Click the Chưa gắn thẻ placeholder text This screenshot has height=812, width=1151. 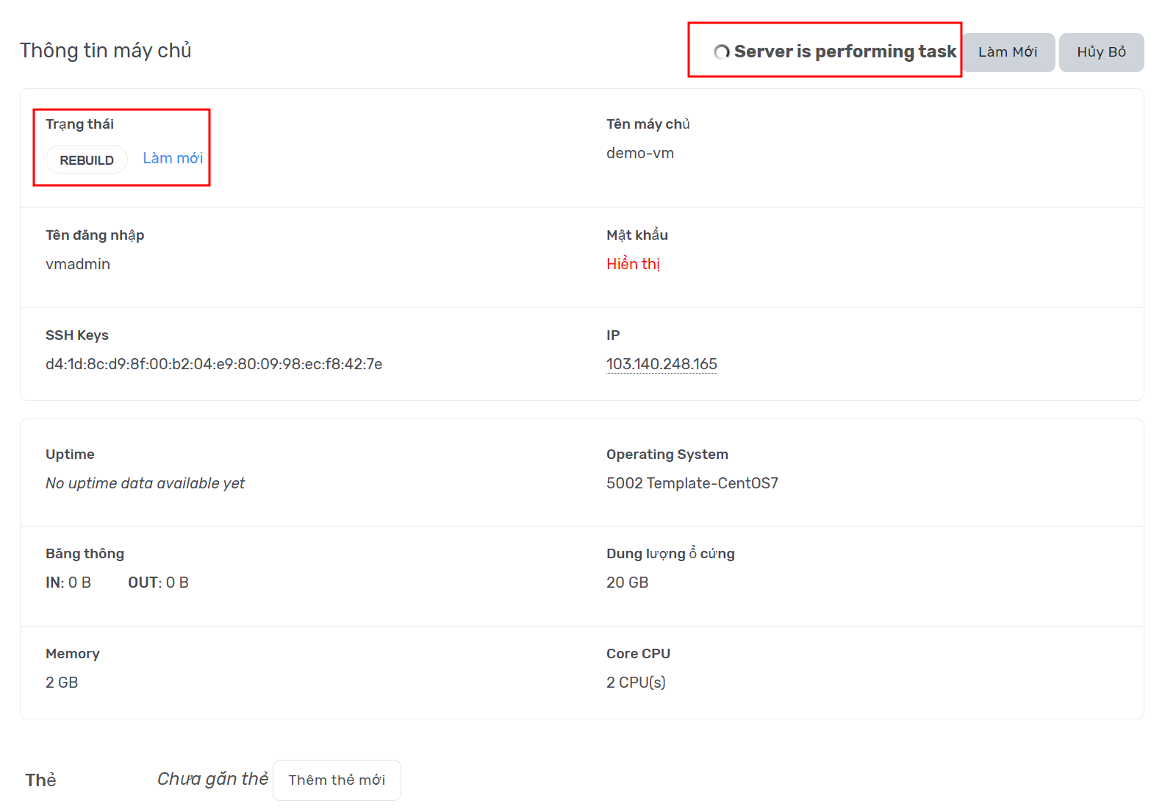[212, 779]
